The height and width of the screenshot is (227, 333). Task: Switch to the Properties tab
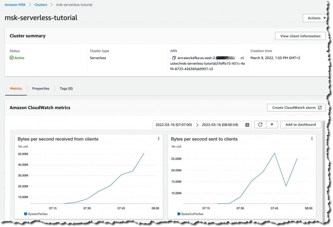(41, 88)
